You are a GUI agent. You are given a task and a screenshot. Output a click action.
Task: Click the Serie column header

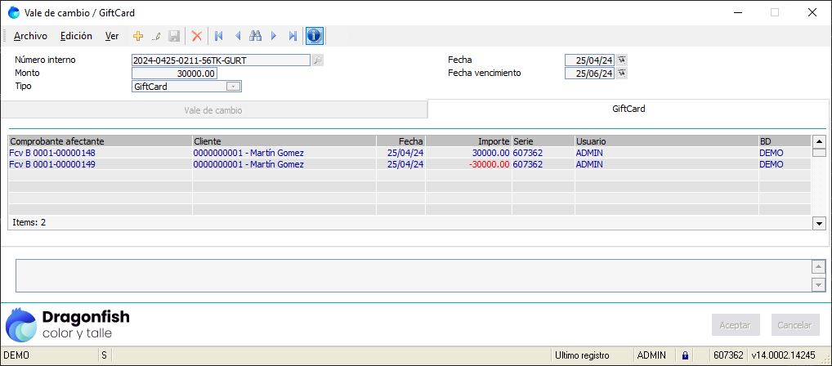543,141
